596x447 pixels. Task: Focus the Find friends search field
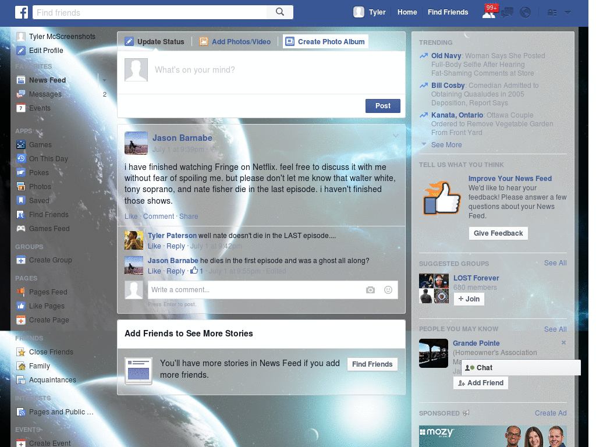[150, 12]
